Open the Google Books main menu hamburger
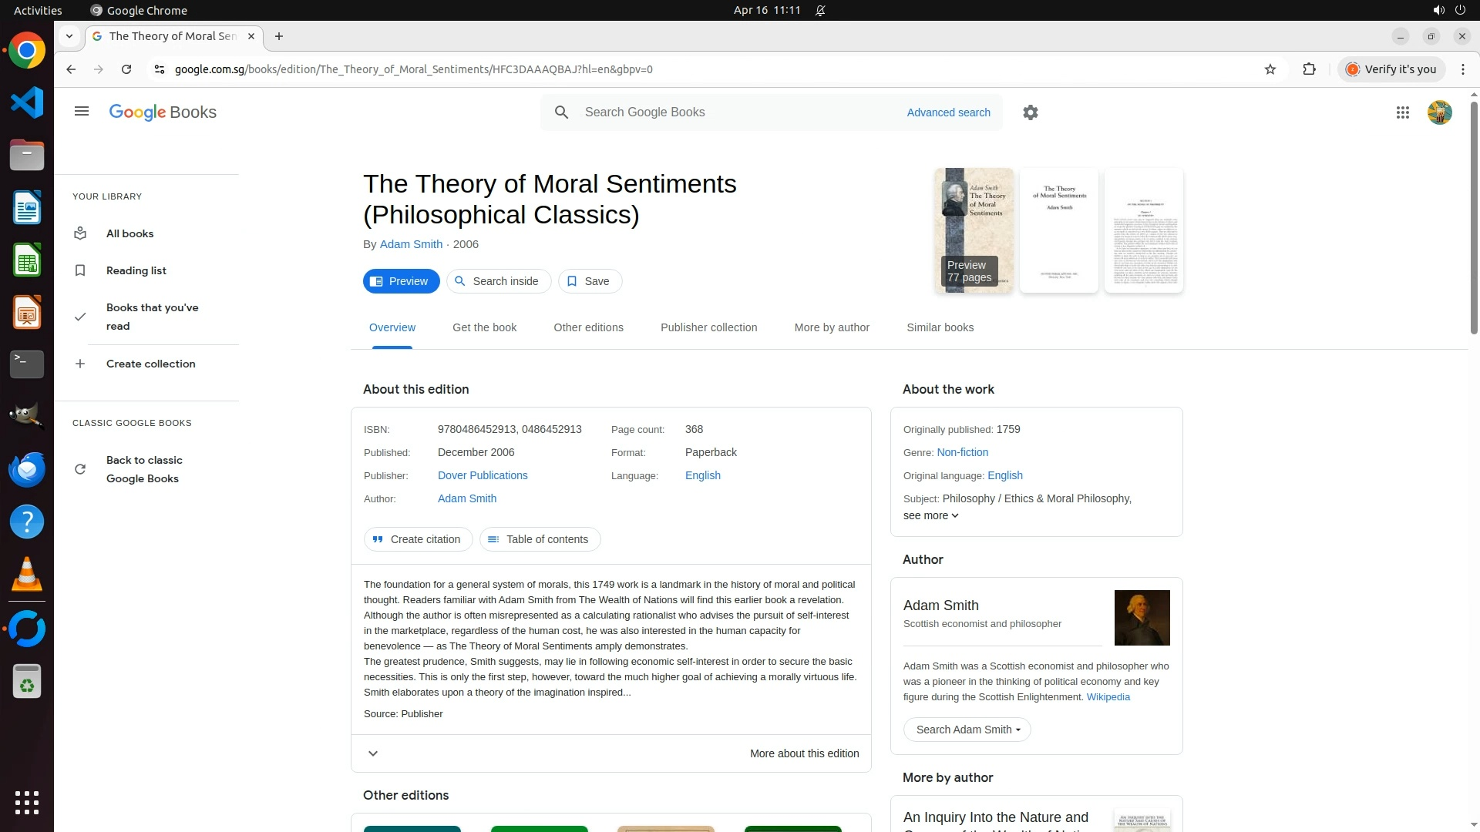Image resolution: width=1480 pixels, height=832 pixels. [82, 112]
